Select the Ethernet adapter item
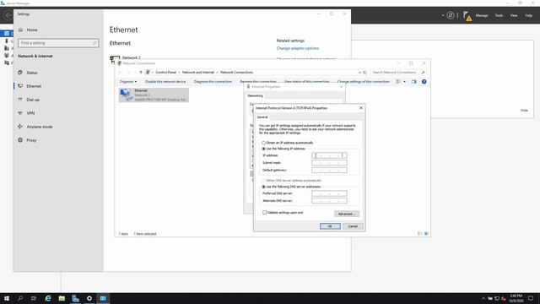Viewport: 540px width, 304px height. pos(154,95)
